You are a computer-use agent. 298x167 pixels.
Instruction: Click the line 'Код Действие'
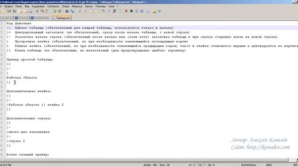pos(19,23)
